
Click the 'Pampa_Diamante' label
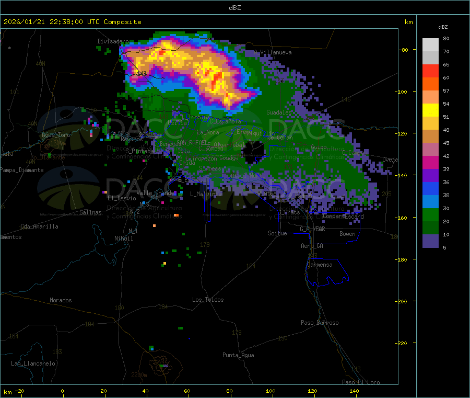click(22, 170)
